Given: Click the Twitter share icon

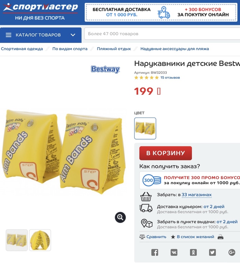Looking at the screenshot, I should [x=212, y=252].
